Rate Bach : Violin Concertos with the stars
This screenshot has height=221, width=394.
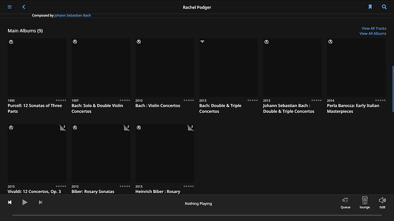(188, 100)
